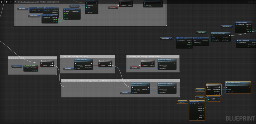Click the Amount input field on Make S_InvItem
256x124 pixels.
coord(199,43)
